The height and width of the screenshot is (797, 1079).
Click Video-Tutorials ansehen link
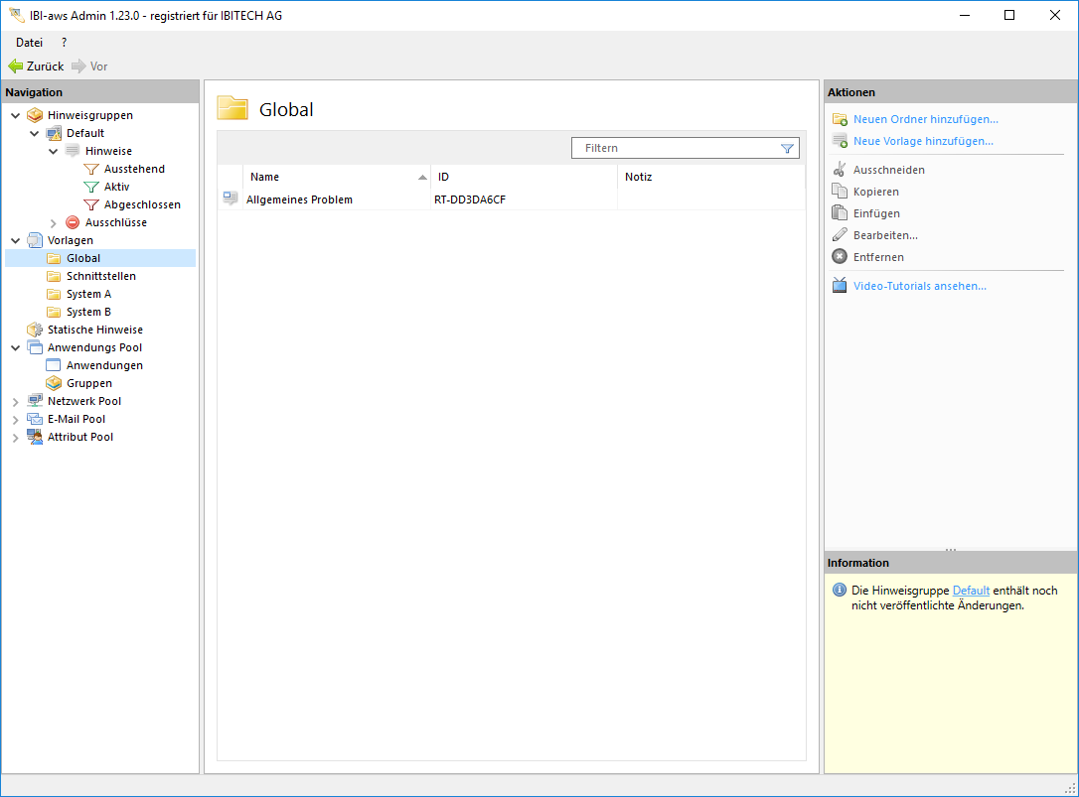(x=919, y=286)
